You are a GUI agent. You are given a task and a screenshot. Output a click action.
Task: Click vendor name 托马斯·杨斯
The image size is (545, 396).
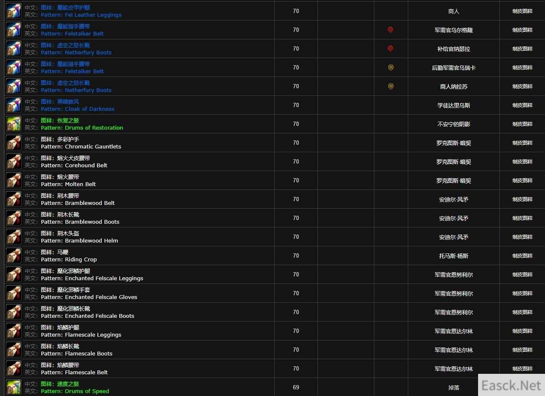(x=454, y=256)
